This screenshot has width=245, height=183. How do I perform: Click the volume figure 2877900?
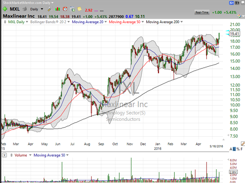(x=116, y=17)
